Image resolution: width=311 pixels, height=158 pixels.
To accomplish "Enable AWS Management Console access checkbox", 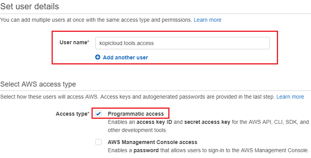I will click(98, 142).
